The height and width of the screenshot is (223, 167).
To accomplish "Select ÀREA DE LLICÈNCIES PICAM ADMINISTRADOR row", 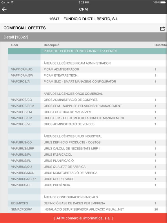I will click(x=87, y=63).
